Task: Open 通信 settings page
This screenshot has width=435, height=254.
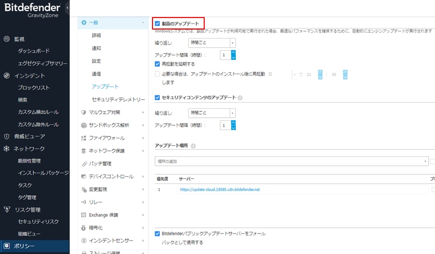Action: point(96,74)
